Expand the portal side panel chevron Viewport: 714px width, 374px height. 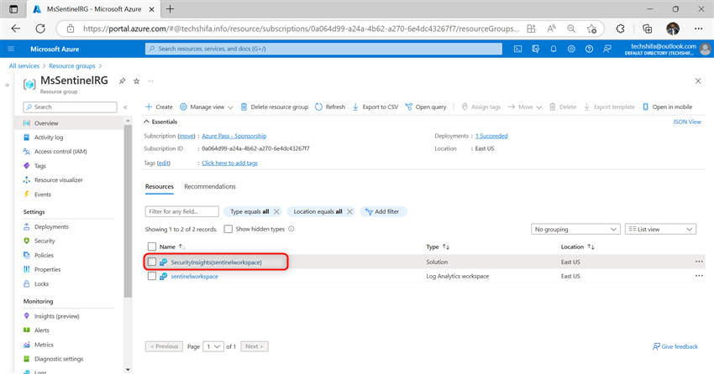7,85
